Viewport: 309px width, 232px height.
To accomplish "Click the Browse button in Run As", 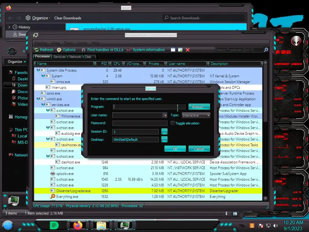I will [x=199, y=107].
